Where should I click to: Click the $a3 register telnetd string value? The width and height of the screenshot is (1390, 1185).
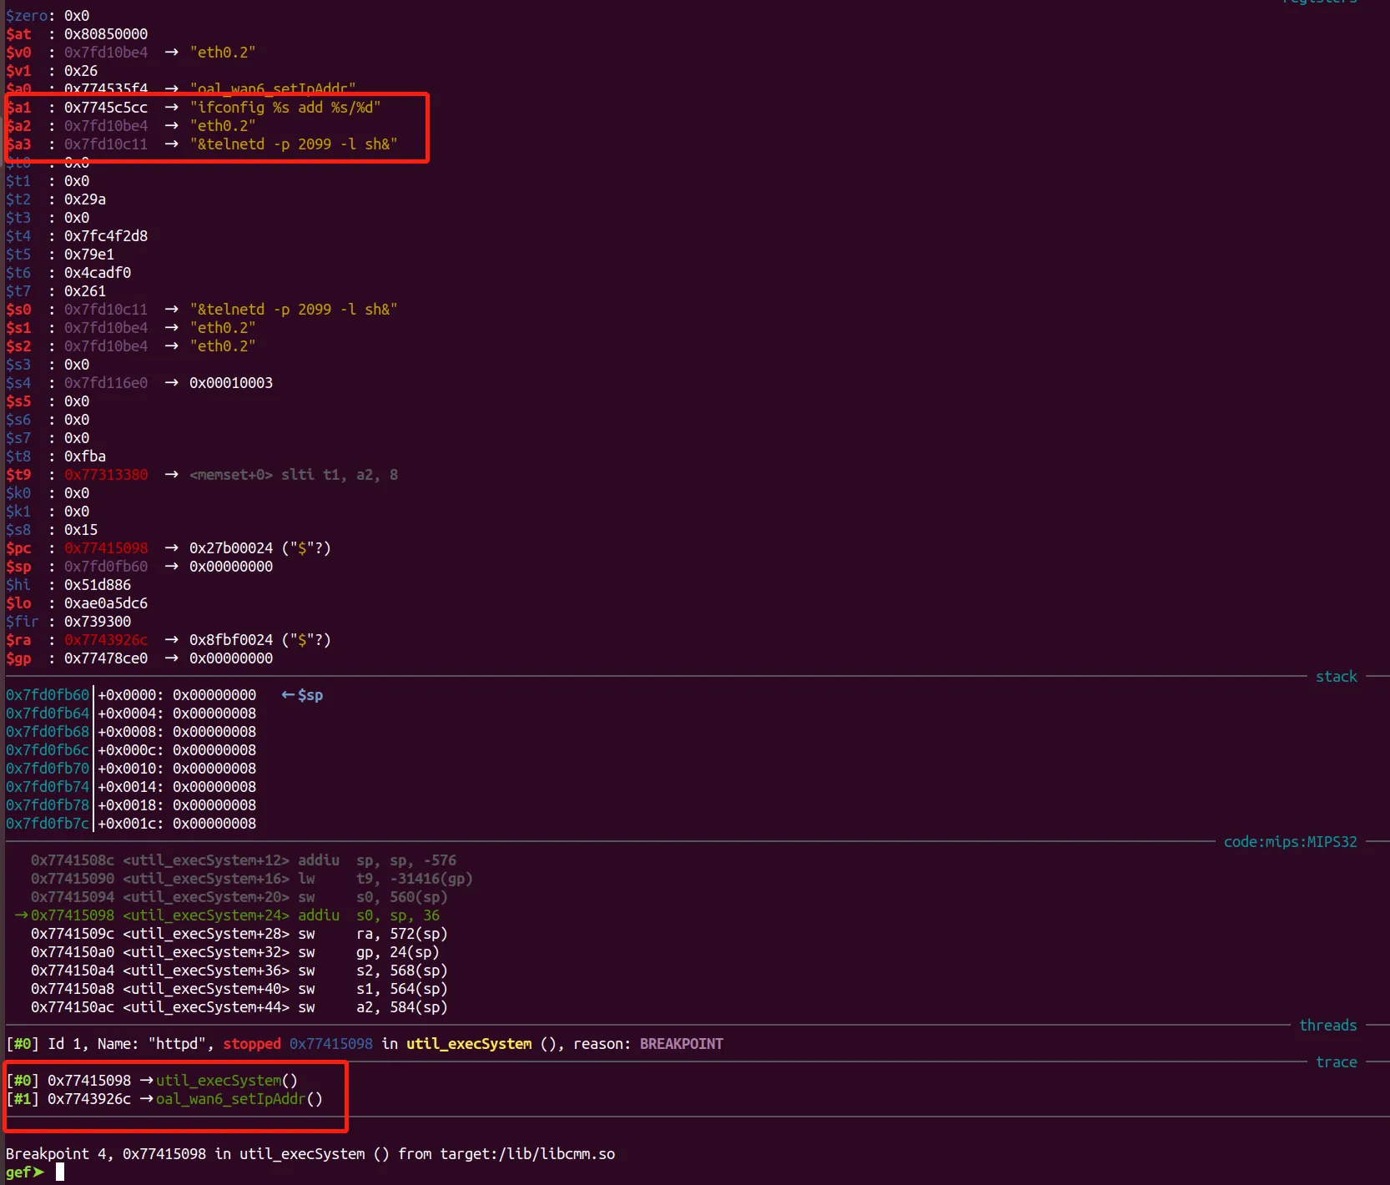293,144
